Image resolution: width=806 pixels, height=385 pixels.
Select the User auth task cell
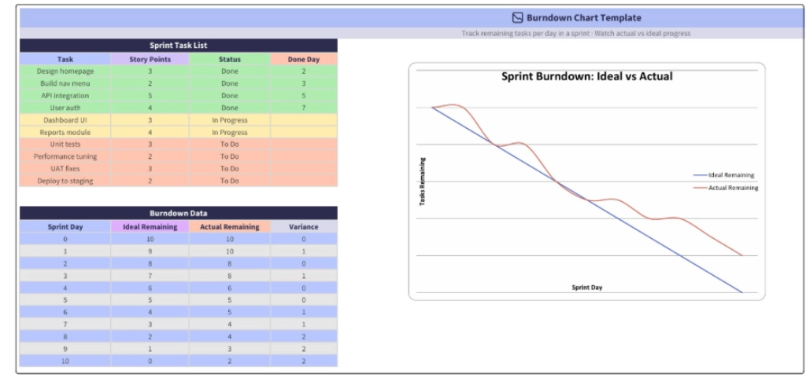[65, 108]
